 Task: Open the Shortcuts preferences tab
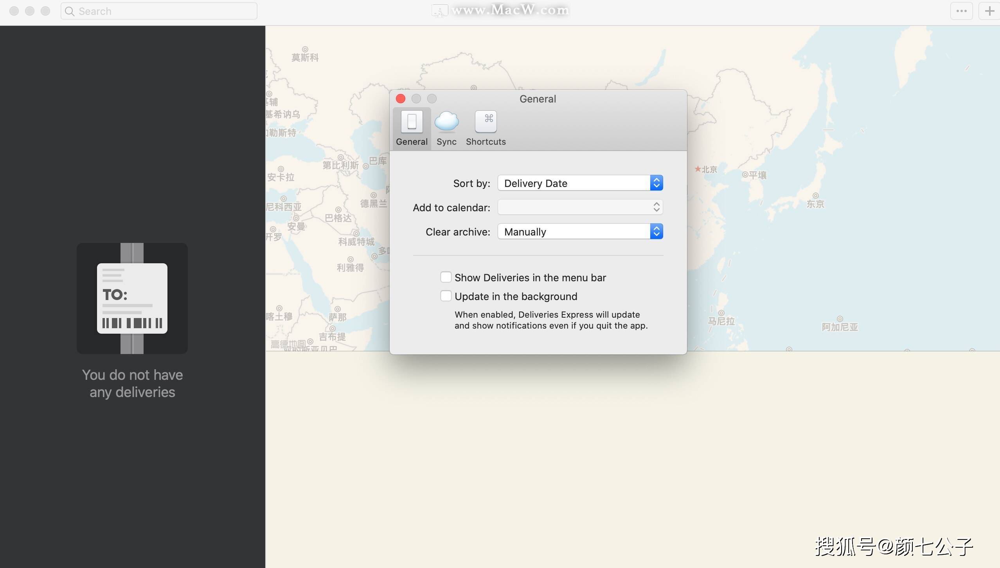click(x=486, y=128)
